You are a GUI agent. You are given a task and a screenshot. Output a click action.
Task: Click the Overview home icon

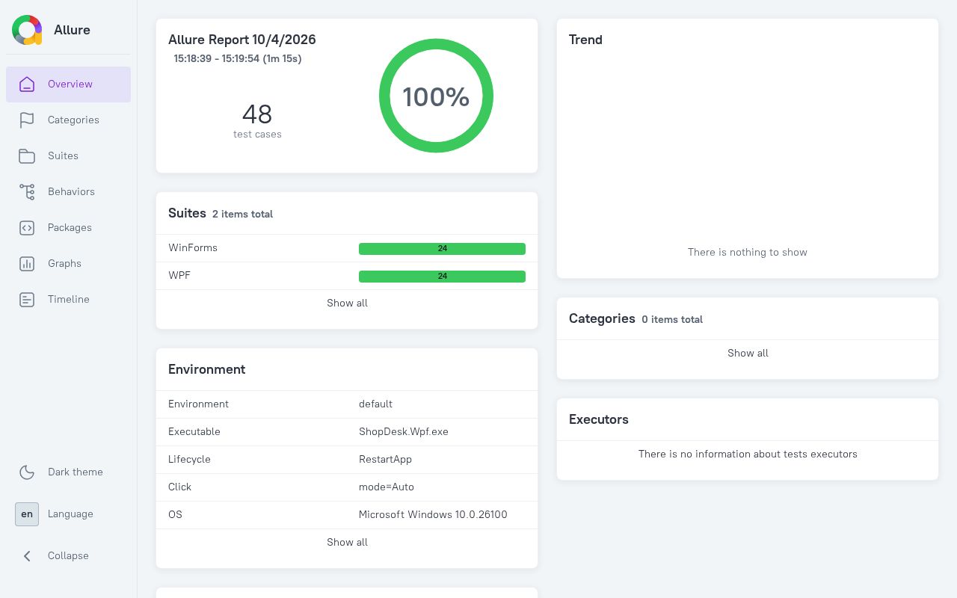coord(27,84)
